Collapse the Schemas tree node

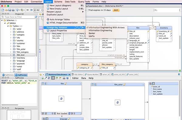2,20
